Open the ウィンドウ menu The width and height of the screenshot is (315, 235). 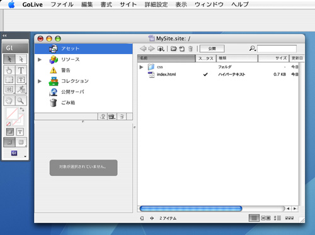click(209, 4)
